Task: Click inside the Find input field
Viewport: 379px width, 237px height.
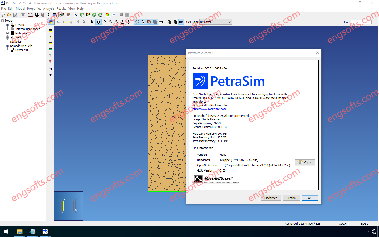Action: (x=361, y=22)
